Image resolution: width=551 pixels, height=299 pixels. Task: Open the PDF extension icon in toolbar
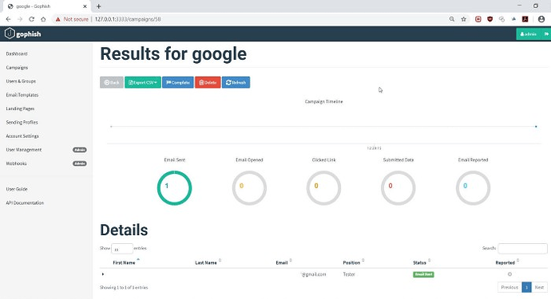click(525, 19)
